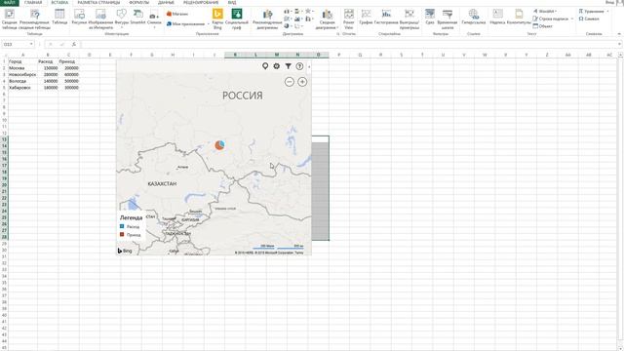
Task: Open the Рецензирование ribbon tab
Action: [x=201, y=2]
